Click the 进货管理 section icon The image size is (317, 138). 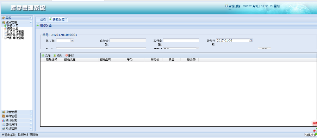[x=4, y=22]
